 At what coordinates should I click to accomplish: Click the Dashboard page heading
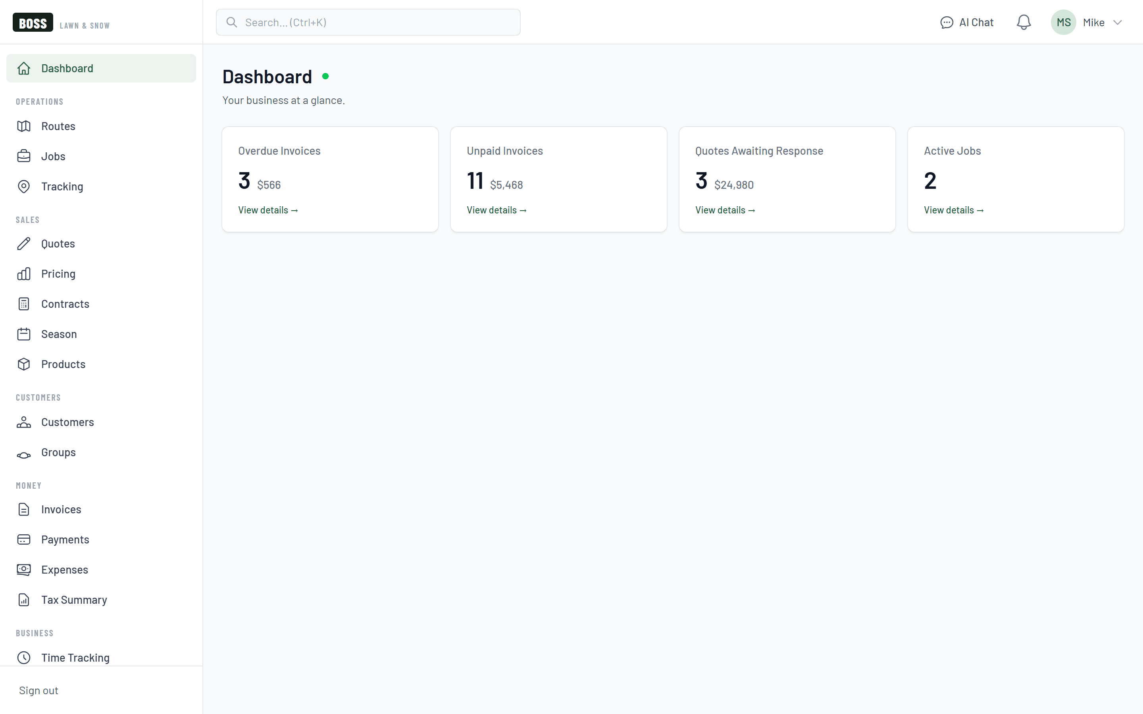[267, 77]
